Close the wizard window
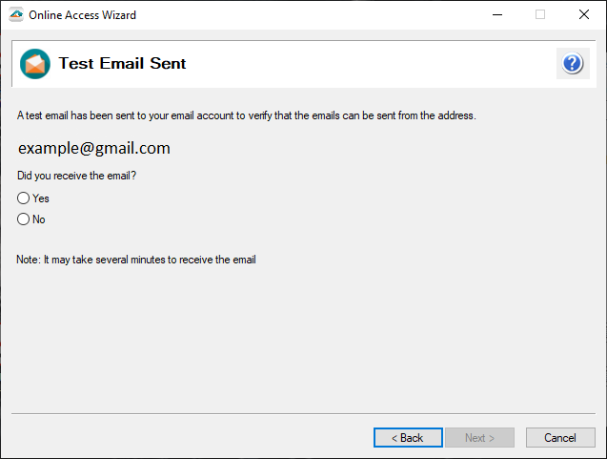607x459 pixels. (583, 14)
